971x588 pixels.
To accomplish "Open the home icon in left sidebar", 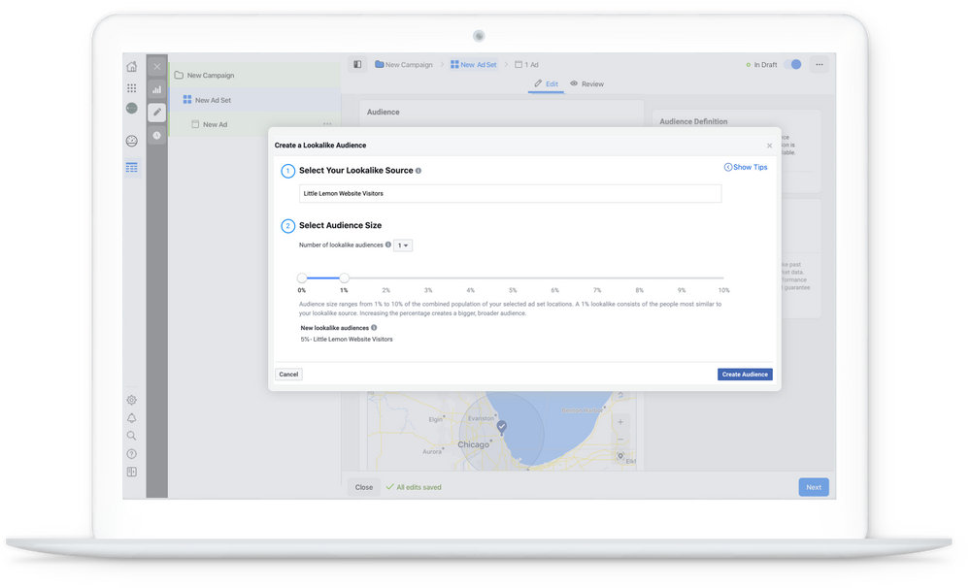I will tap(131, 66).
